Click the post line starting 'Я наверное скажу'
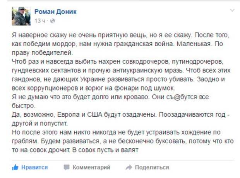This screenshot has width=240, height=178. pos(121,35)
